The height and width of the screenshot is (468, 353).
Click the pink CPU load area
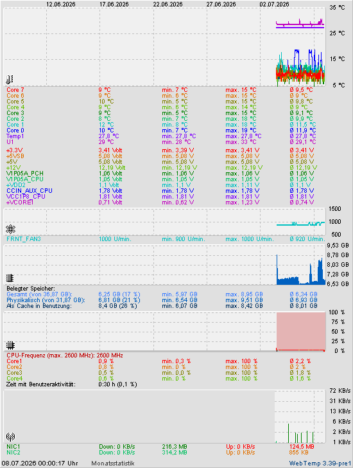[301, 331]
